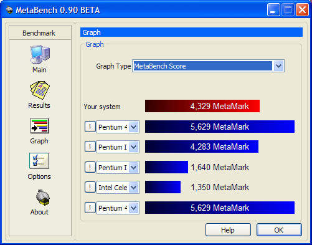Expand the first Pentium 4 processor dropdown
The height and width of the screenshot is (245, 312).
pos(133,127)
